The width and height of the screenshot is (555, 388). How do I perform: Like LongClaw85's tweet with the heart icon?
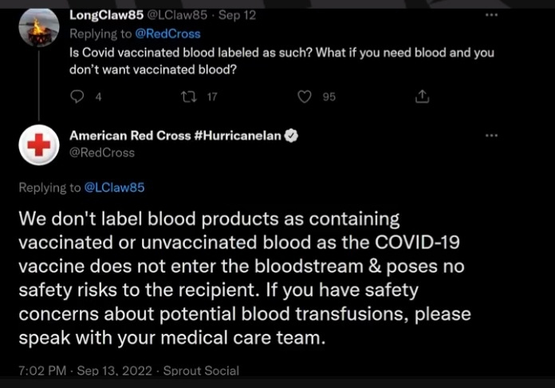click(304, 97)
